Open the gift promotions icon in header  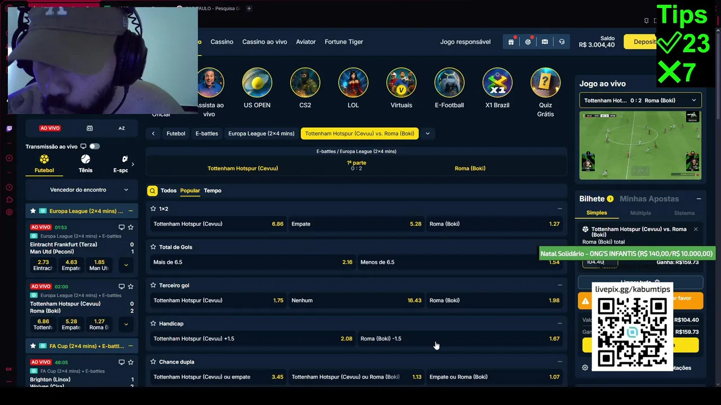511,42
